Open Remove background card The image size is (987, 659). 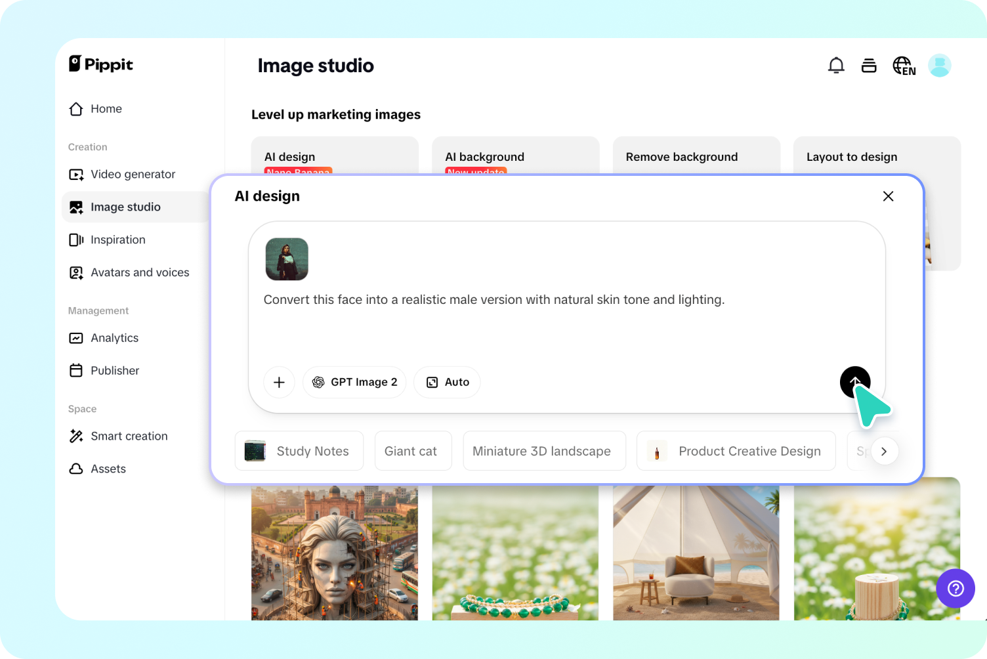click(696, 156)
